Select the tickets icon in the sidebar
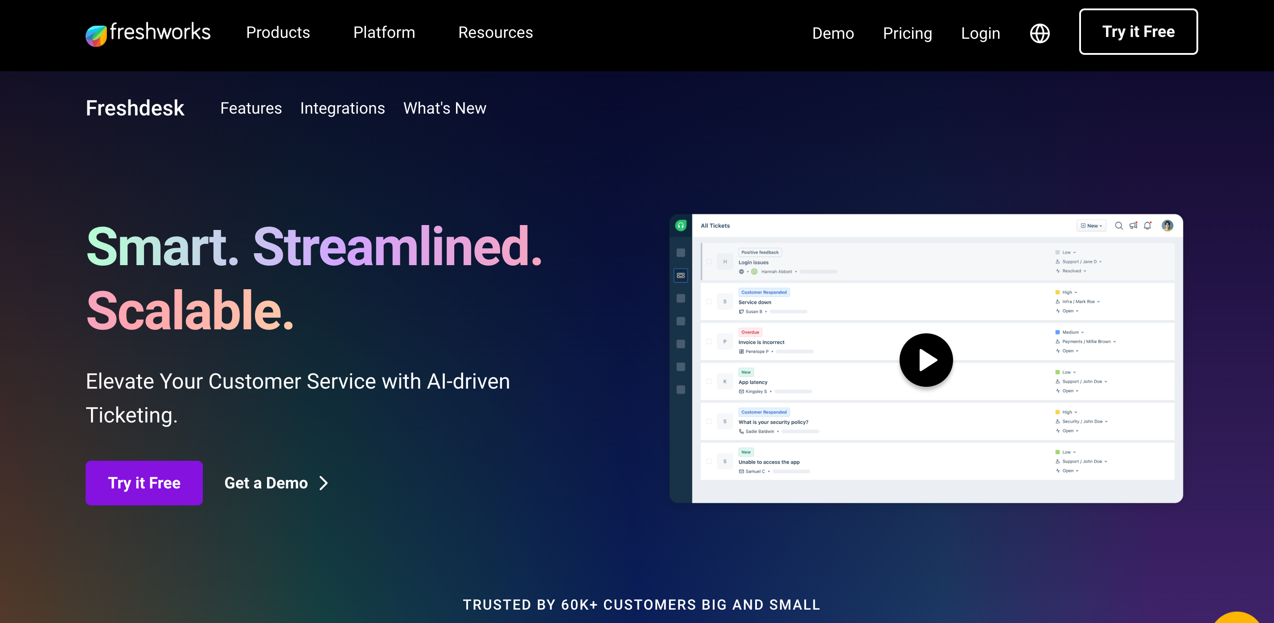The height and width of the screenshot is (623, 1274). coord(681,275)
